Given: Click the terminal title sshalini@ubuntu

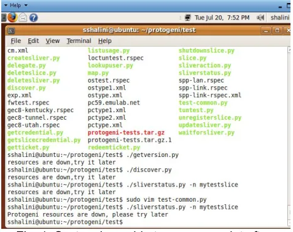Looking at the screenshot, I should 139,30.
